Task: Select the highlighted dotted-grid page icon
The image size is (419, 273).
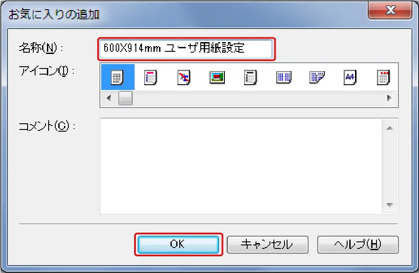Action: (x=117, y=77)
